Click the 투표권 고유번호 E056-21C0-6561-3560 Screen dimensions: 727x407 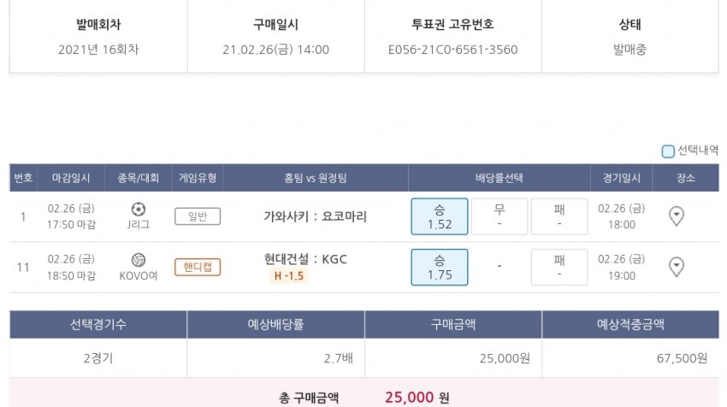(452, 50)
